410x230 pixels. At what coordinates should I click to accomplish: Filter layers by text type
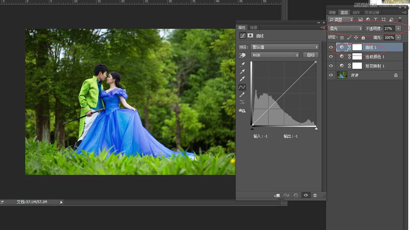coord(376,20)
